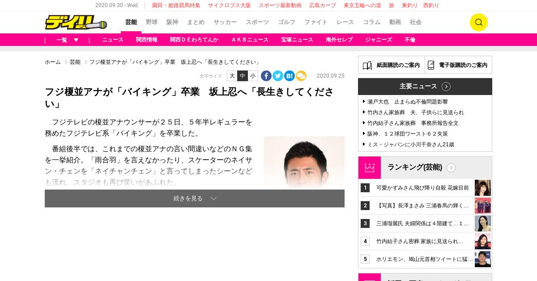Open the yellow comment bubble icon
The width and height of the screenshot is (537, 281).
(301, 76)
